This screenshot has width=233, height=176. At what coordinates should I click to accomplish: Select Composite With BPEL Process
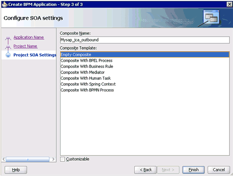coord(145,61)
